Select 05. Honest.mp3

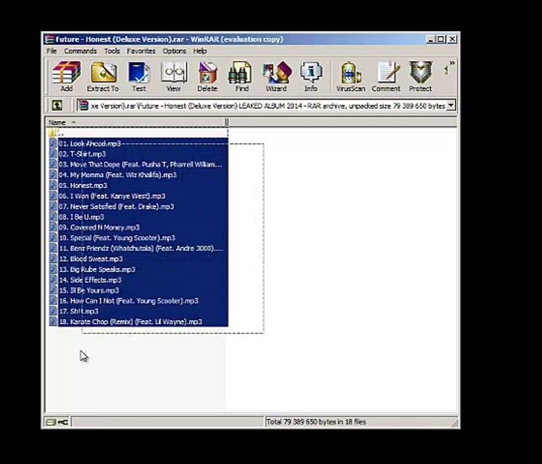(x=138, y=186)
